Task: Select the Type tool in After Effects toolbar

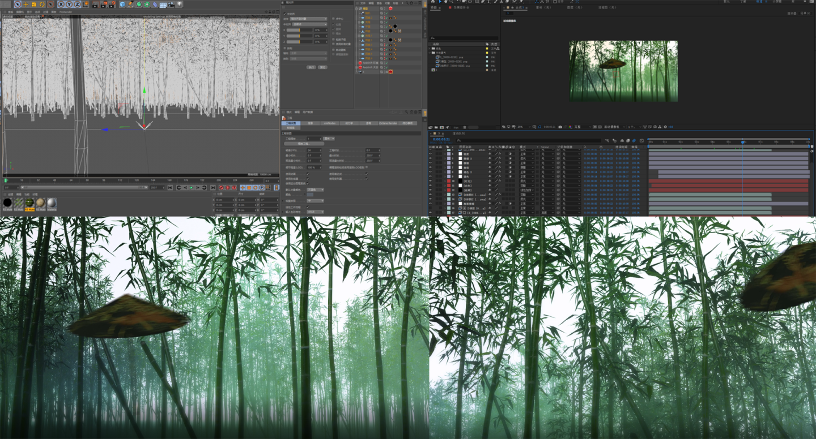Action: click(488, 3)
